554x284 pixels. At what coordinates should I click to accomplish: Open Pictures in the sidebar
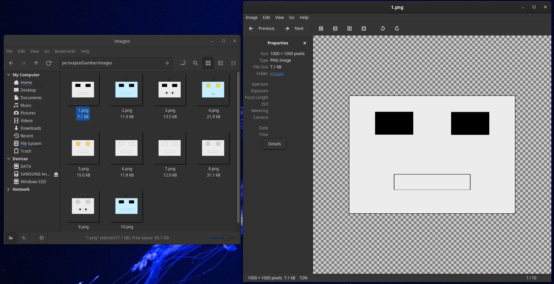point(28,113)
